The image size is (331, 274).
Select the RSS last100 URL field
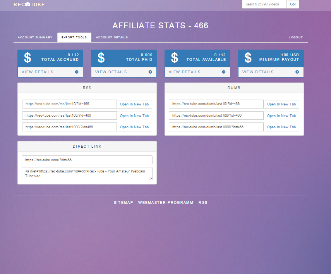[x=69, y=115]
